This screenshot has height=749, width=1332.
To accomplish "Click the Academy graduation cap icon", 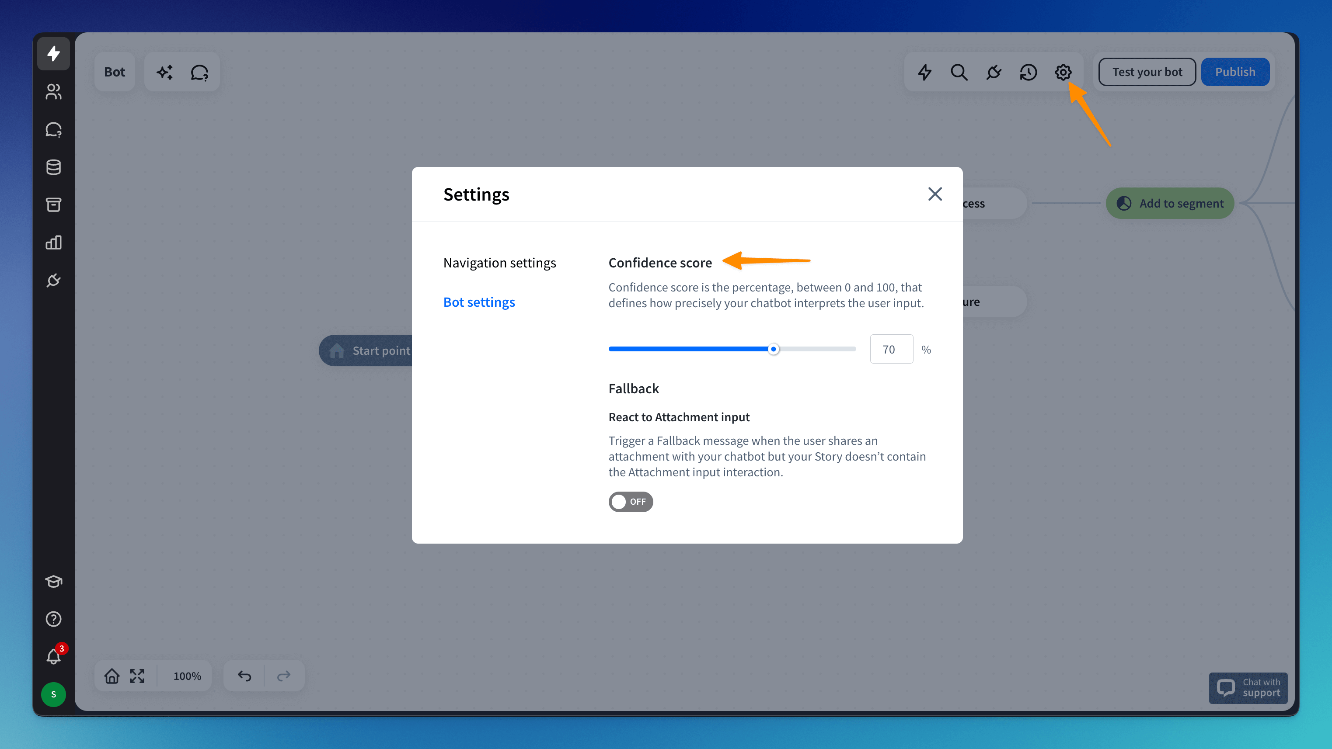I will pyautogui.click(x=53, y=581).
